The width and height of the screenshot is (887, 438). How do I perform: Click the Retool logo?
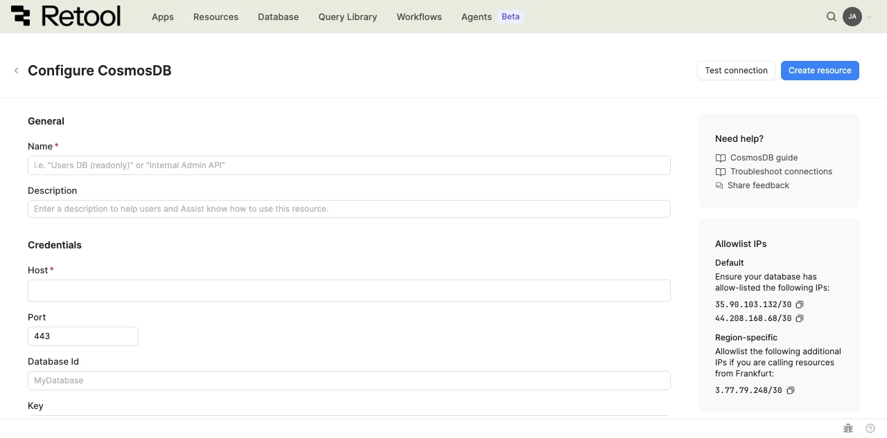point(66,16)
